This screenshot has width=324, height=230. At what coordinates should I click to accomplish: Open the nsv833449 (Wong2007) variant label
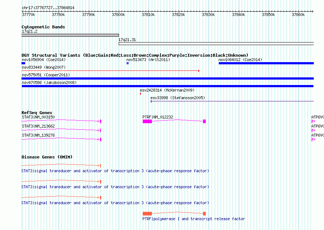point(44,67)
